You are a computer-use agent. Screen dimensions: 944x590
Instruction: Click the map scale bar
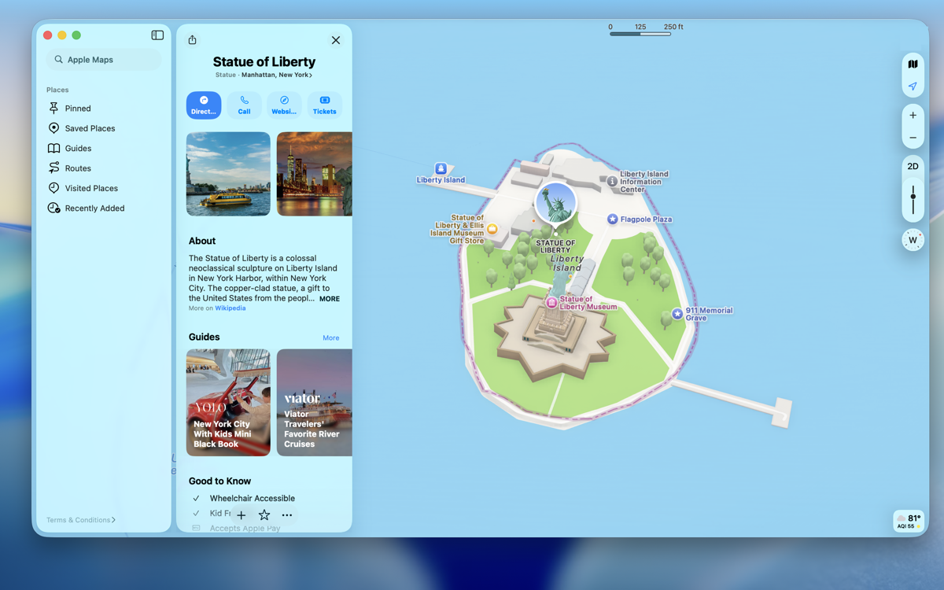640,34
